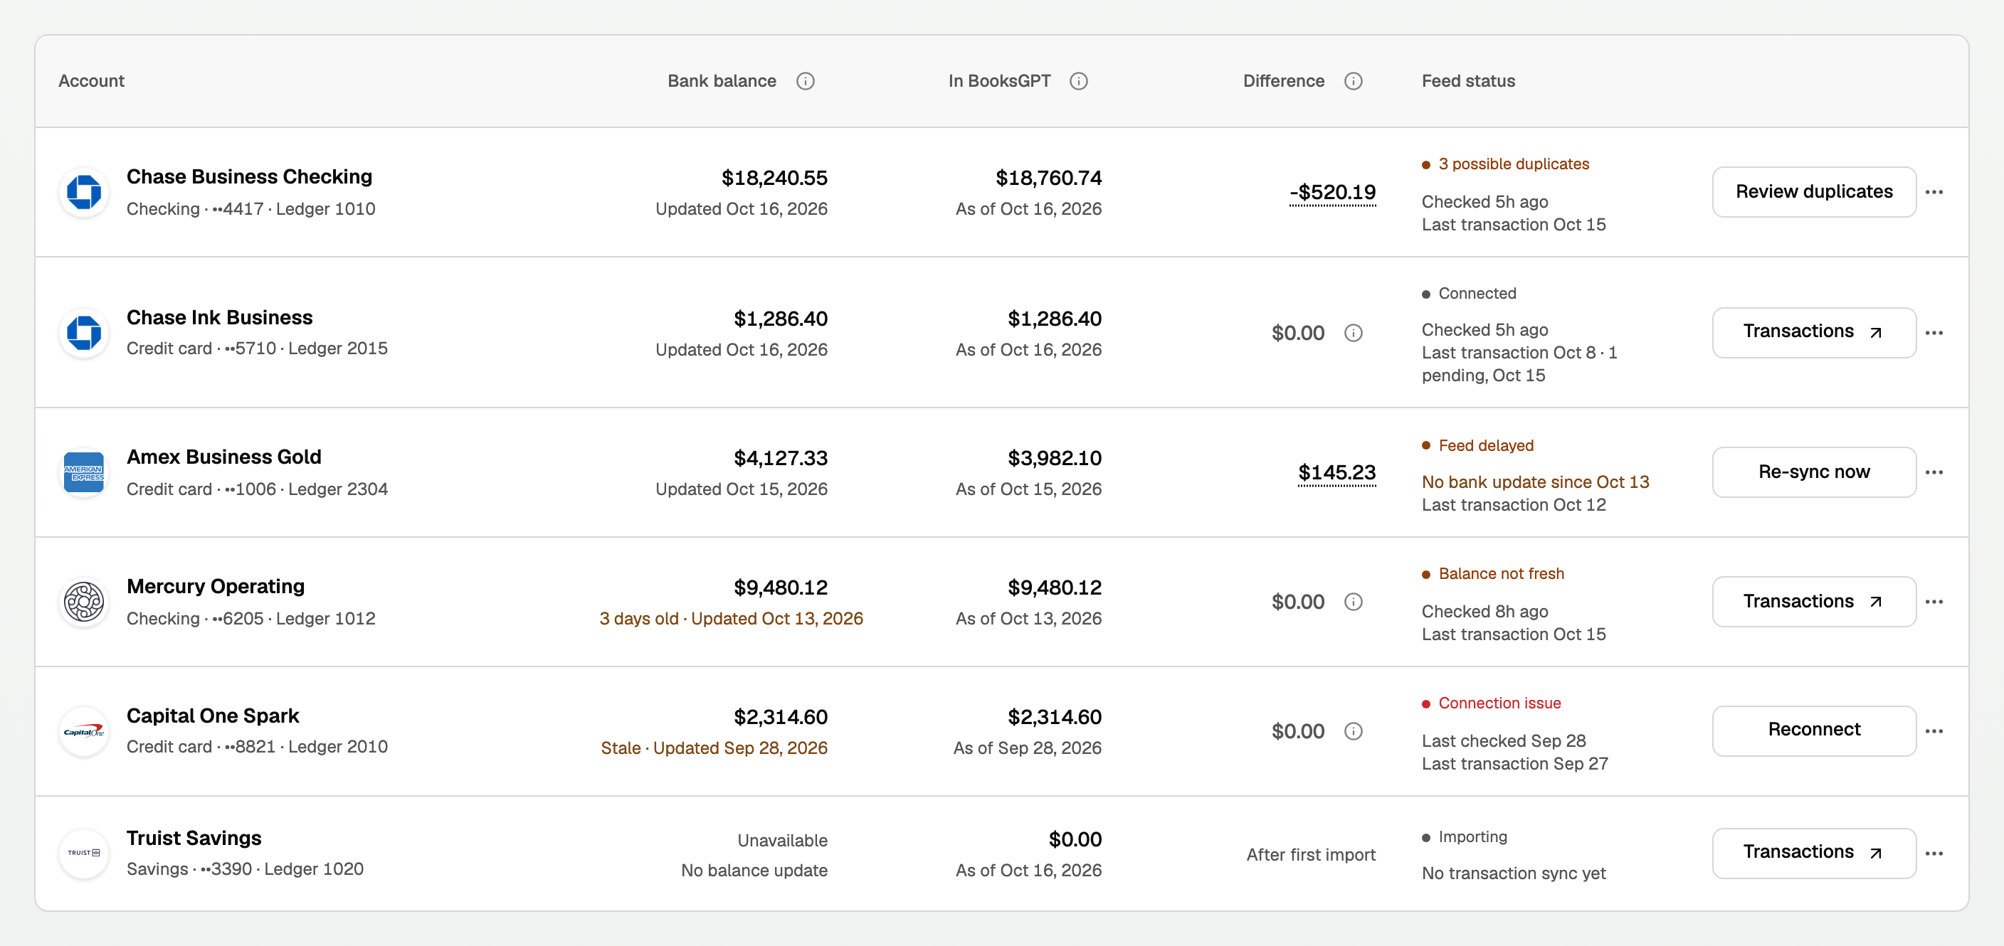Image resolution: width=2004 pixels, height=946 pixels.
Task: Open more options for Mercury Operating
Action: pos(1934,602)
